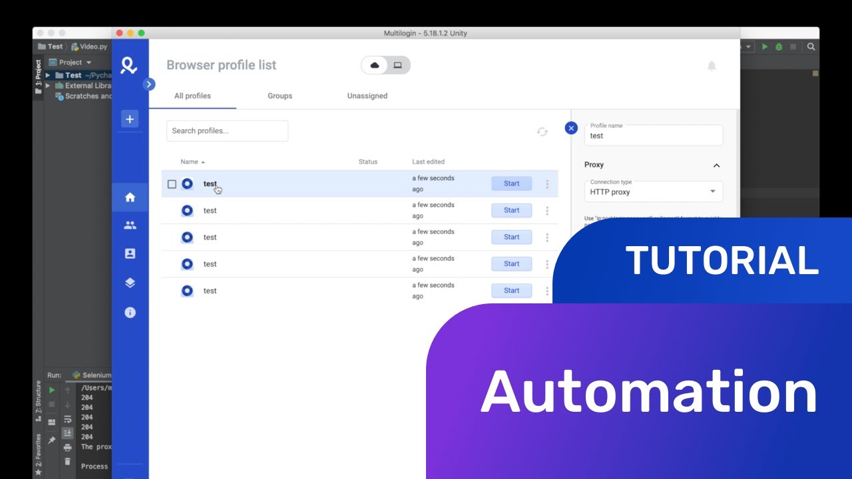
Task: Start the second test profile
Action: coord(512,210)
